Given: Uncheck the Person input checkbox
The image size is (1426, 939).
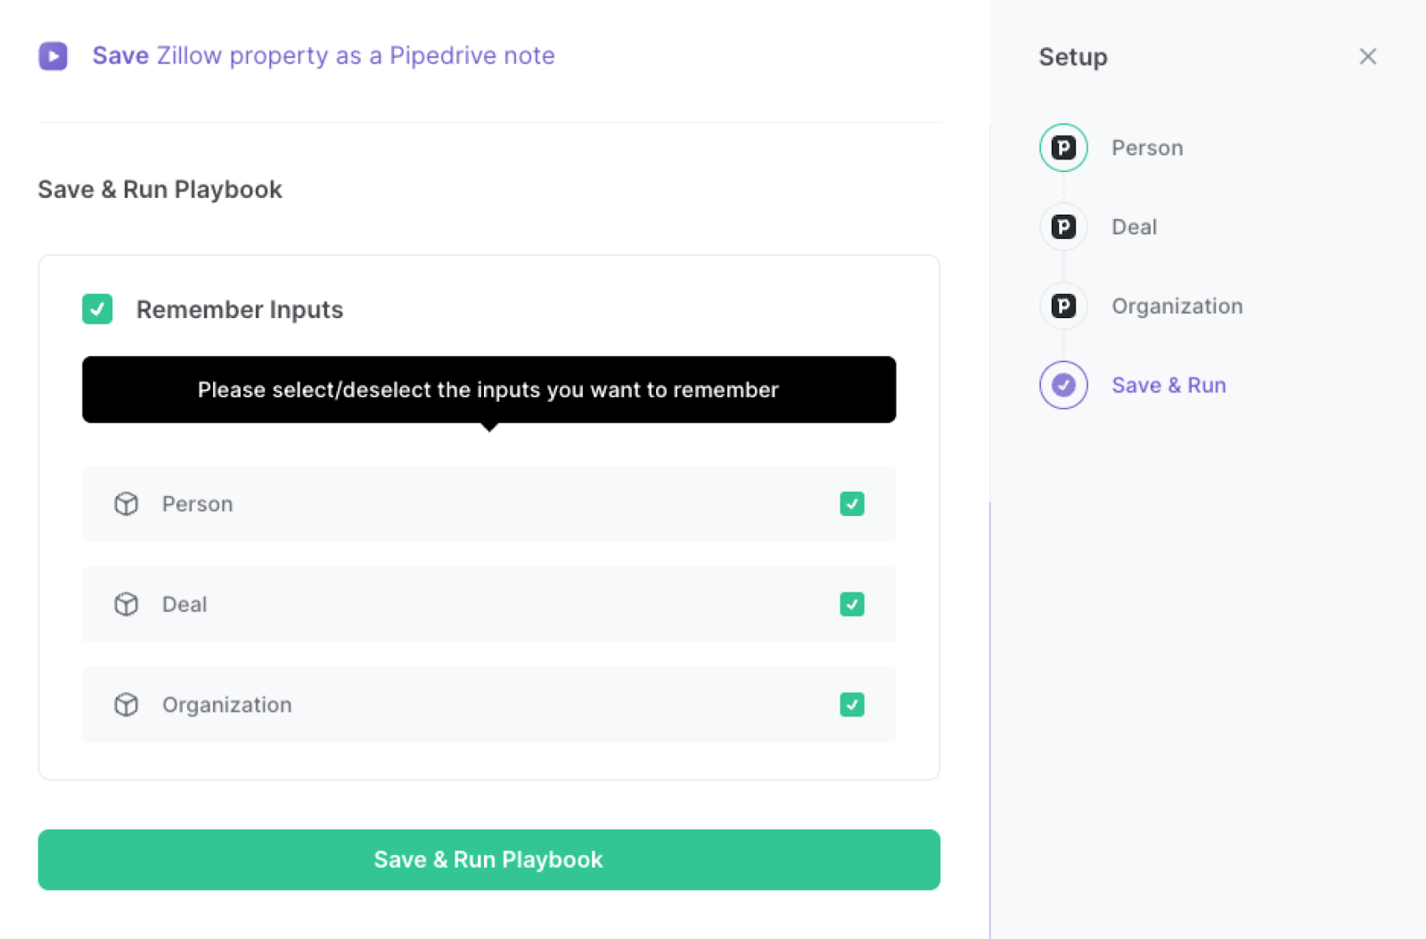Looking at the screenshot, I should pos(852,504).
